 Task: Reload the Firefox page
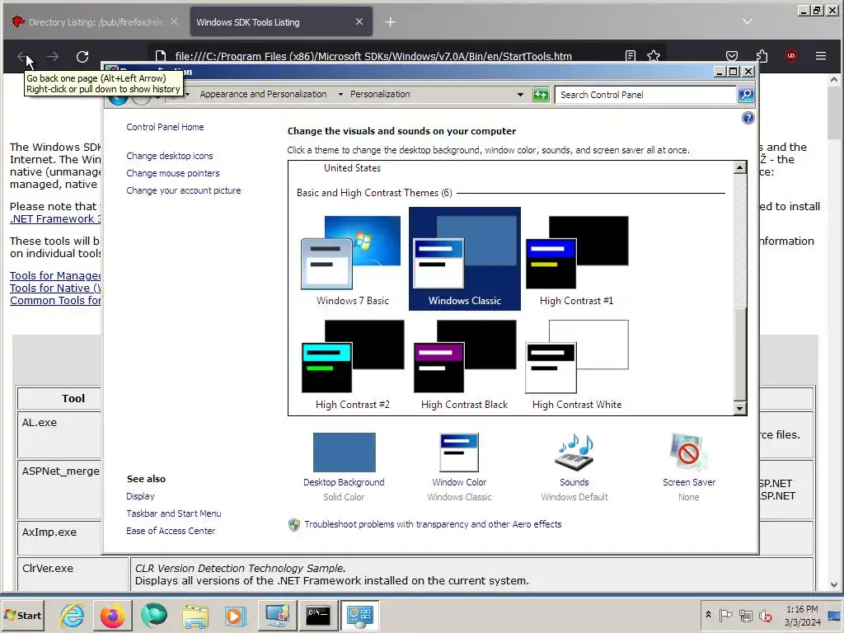82,57
